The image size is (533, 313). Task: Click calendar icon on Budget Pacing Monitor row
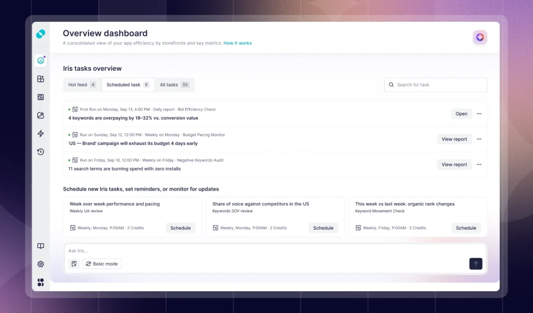point(75,135)
